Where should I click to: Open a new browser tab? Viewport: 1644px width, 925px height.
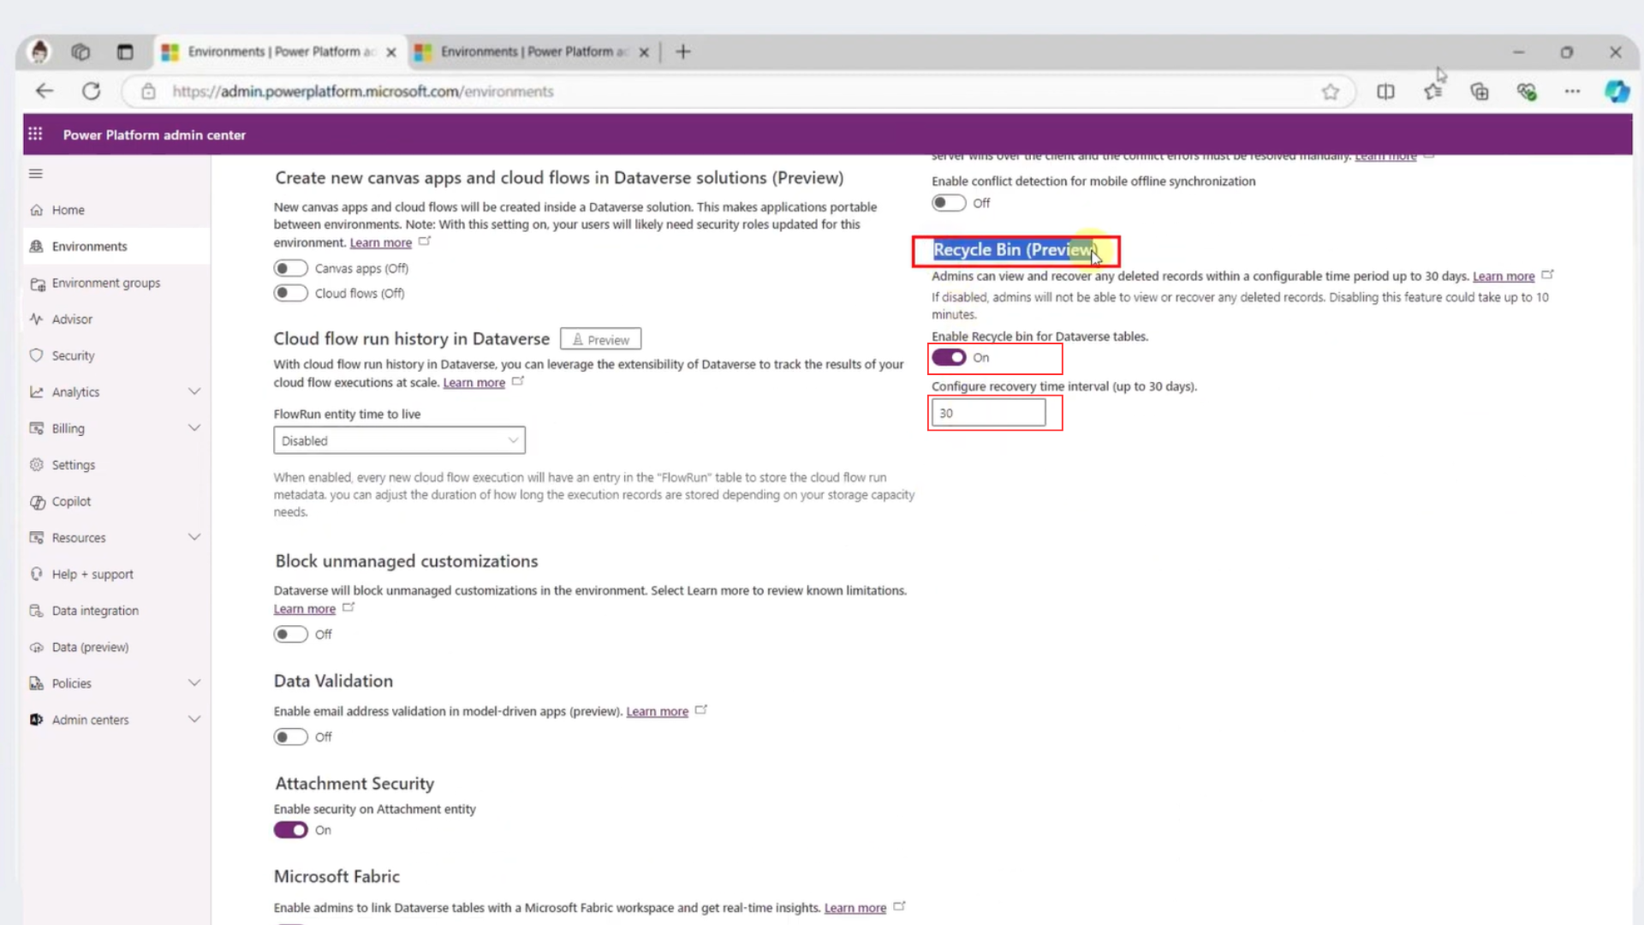(x=682, y=52)
